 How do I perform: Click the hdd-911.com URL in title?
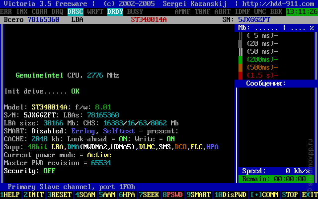pyautogui.click(x=278, y=3)
